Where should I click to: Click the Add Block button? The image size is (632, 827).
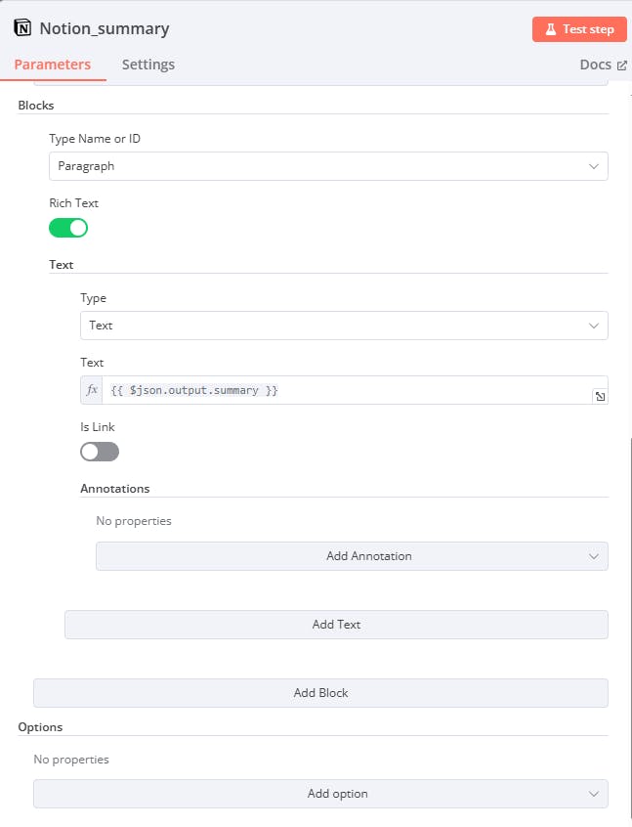tap(320, 693)
